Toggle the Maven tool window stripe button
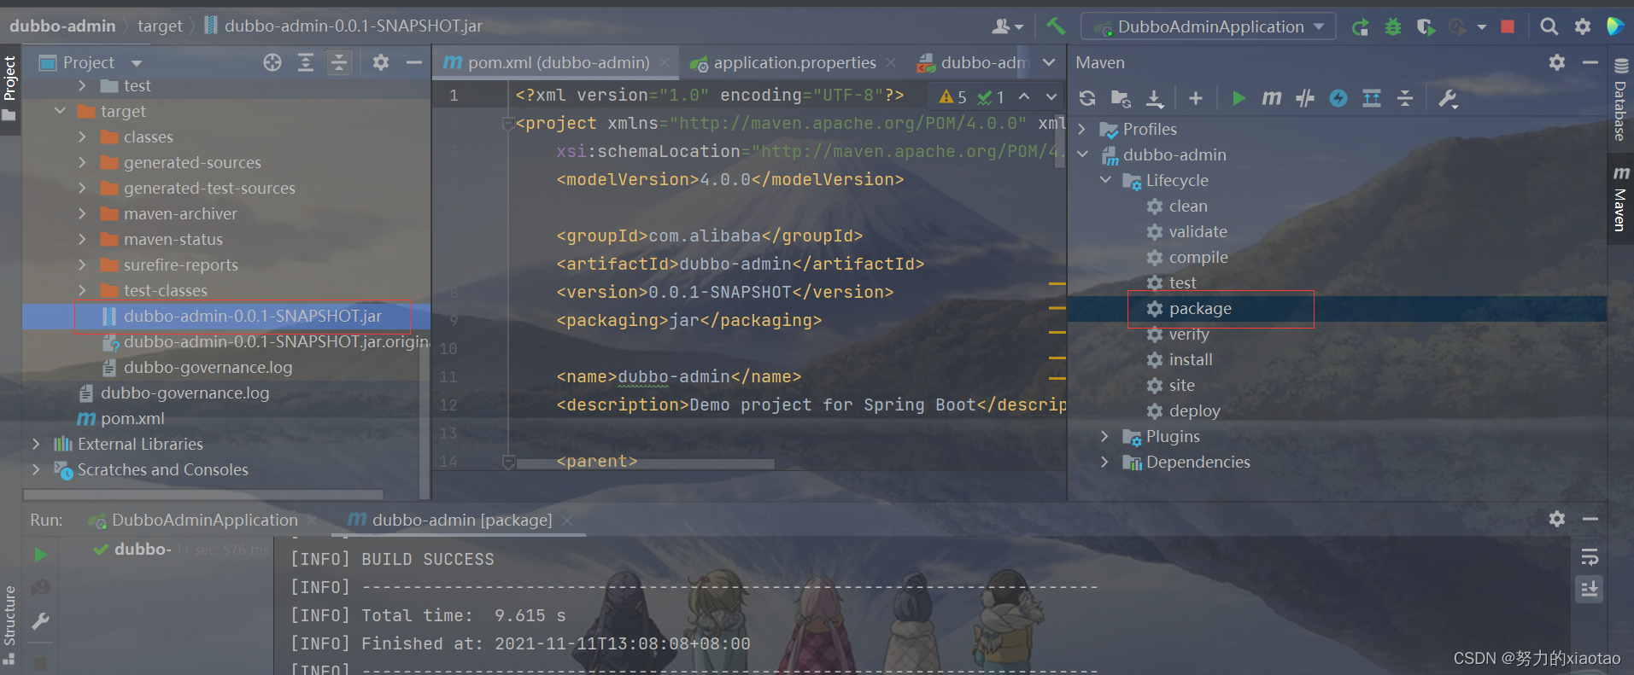The width and height of the screenshot is (1634, 675). [x=1620, y=199]
